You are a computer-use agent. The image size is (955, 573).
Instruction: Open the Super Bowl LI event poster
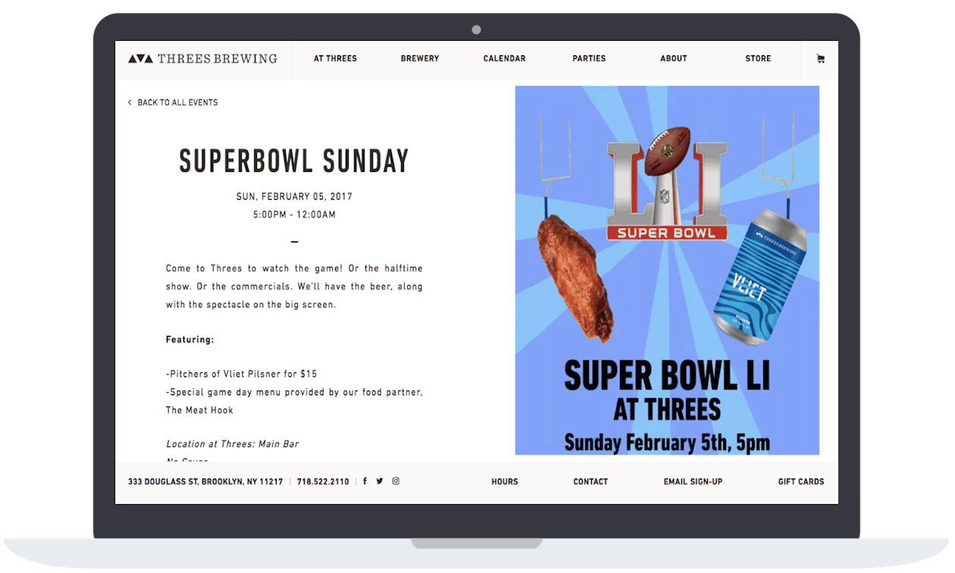click(x=667, y=270)
